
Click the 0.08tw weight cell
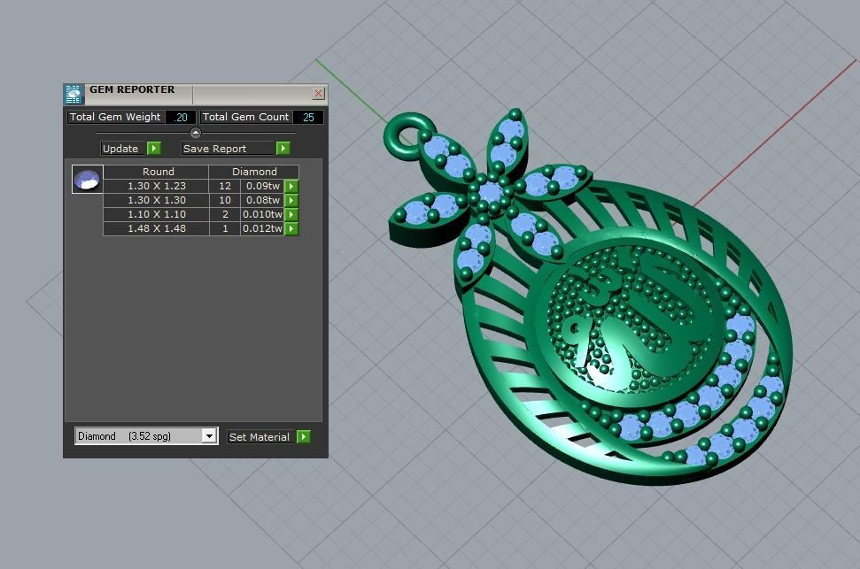(263, 201)
